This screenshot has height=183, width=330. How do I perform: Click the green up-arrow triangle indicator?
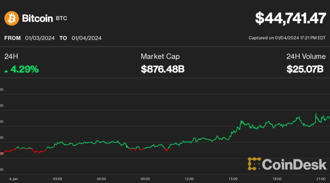(6, 71)
